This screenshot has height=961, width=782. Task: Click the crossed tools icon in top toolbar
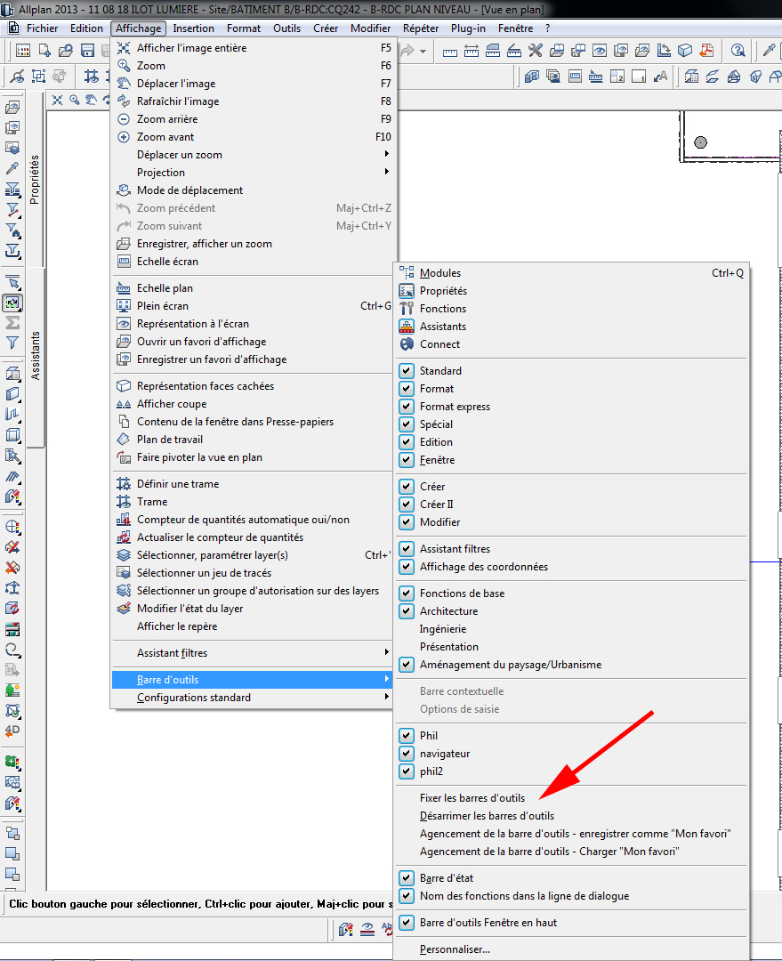535,50
